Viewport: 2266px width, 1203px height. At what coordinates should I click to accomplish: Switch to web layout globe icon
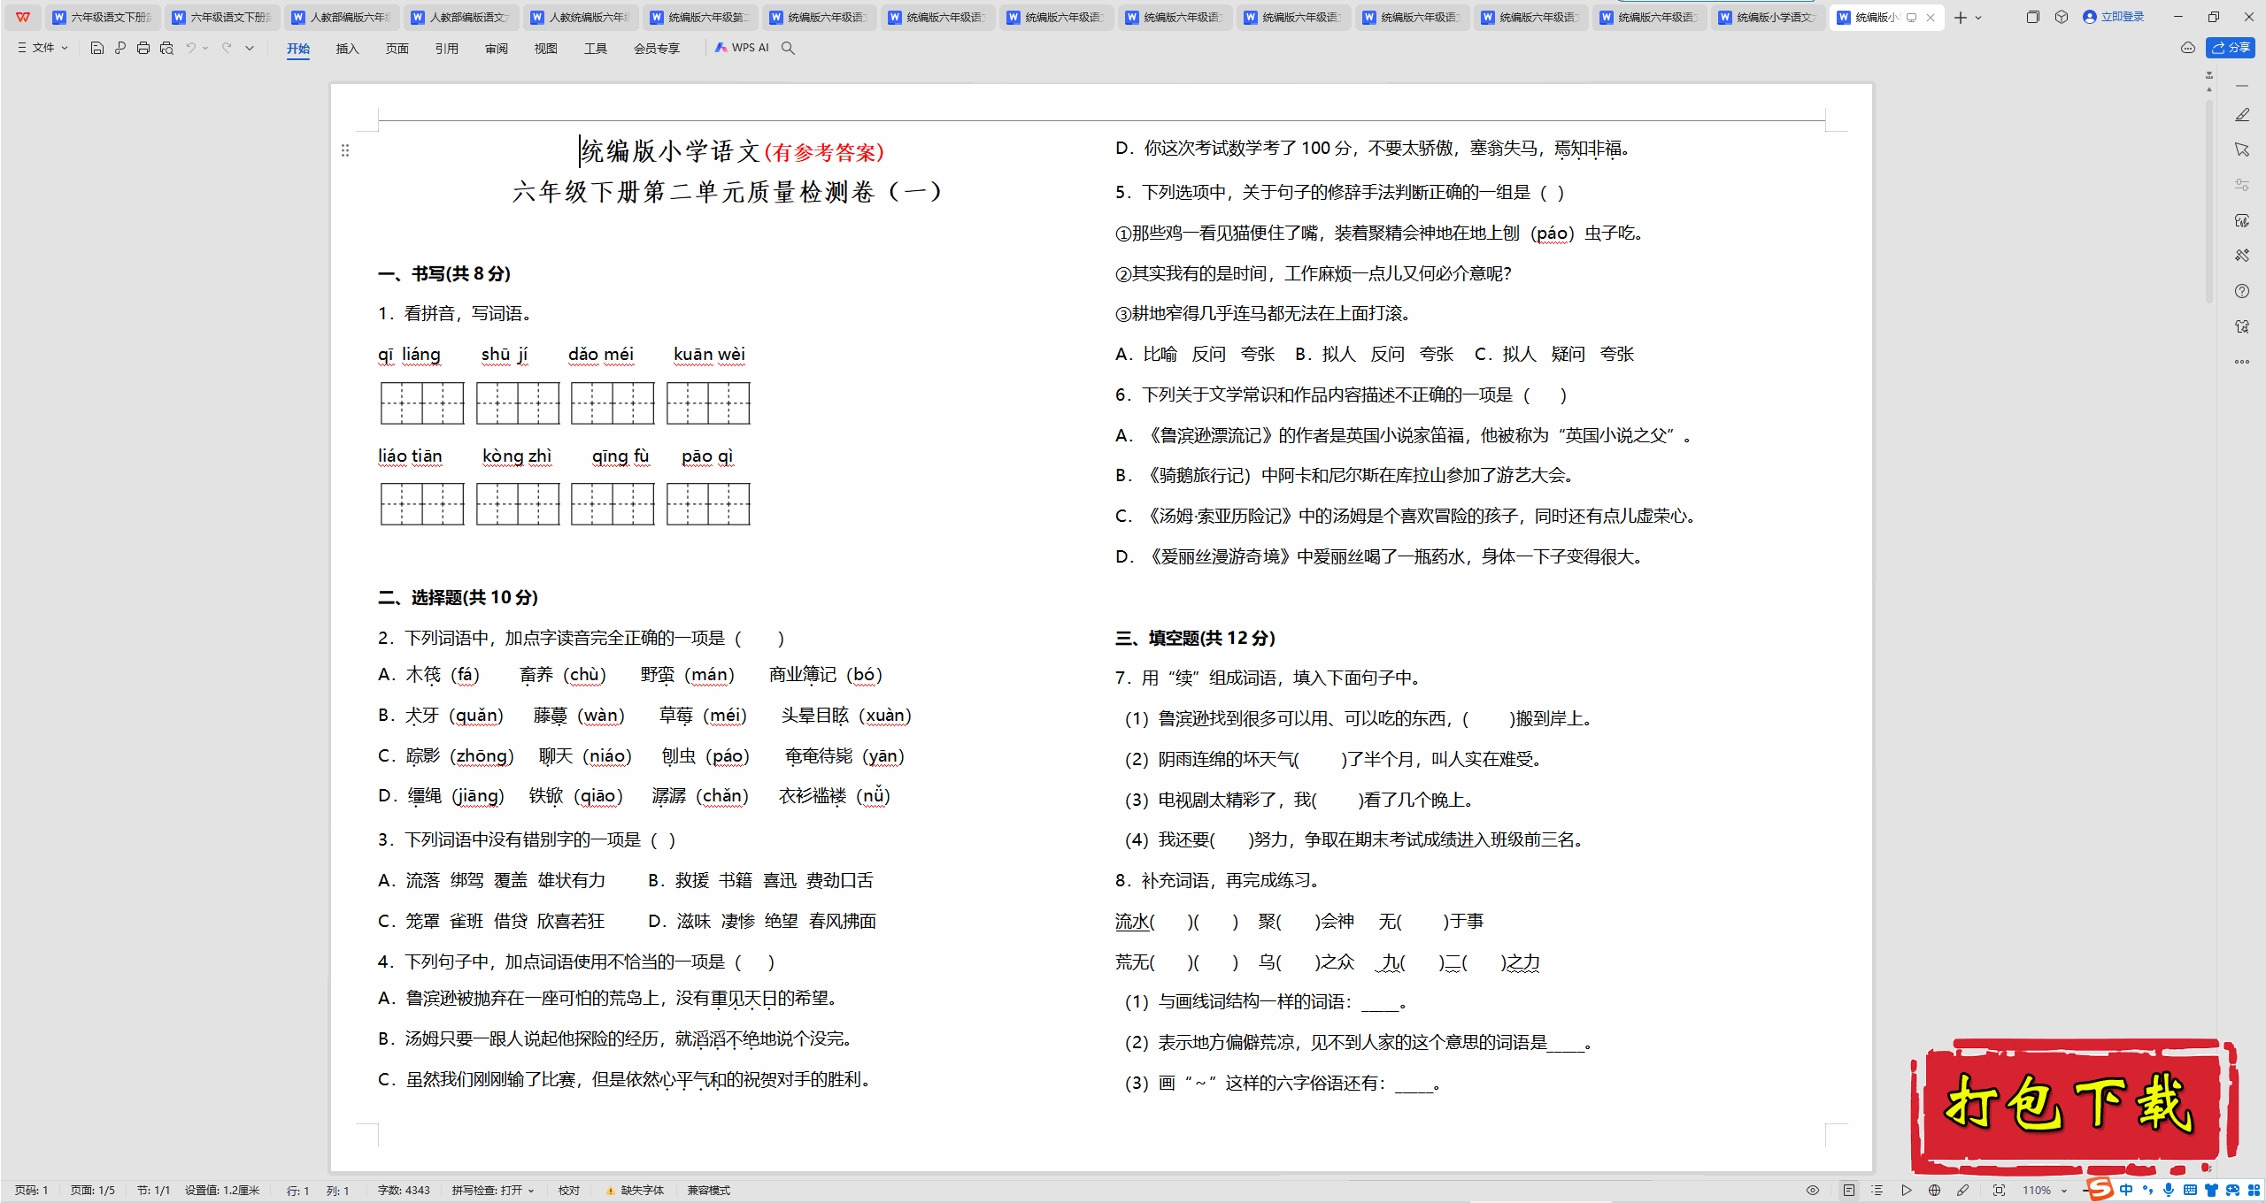click(x=1934, y=1191)
